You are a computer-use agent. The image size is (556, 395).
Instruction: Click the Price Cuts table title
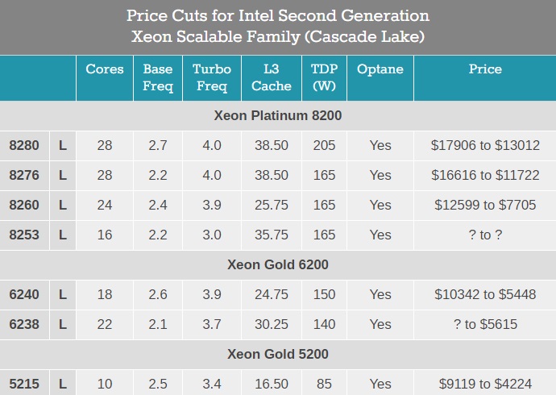(x=278, y=27)
